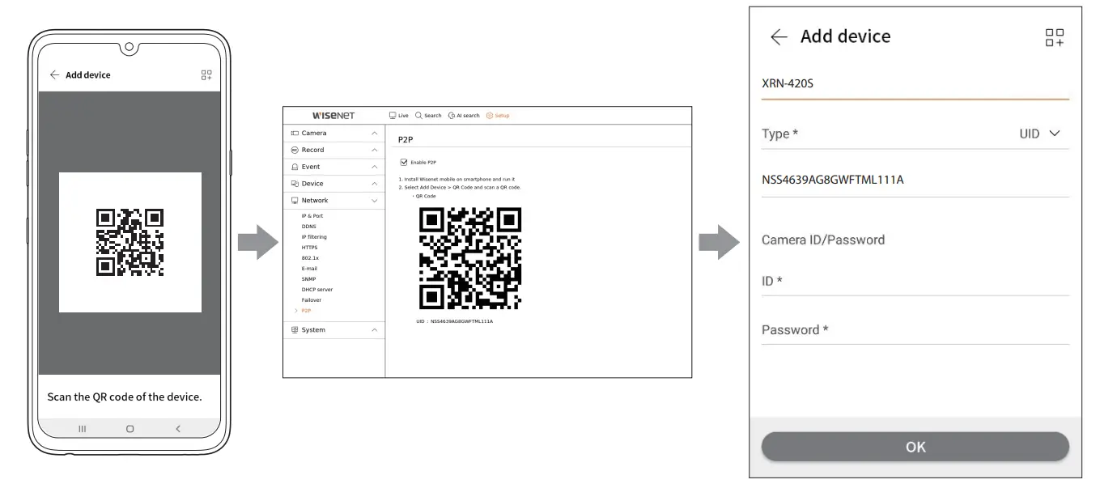Viewport: 1100px width, 488px height.
Task: Click the P2P page heading
Action: (x=406, y=140)
